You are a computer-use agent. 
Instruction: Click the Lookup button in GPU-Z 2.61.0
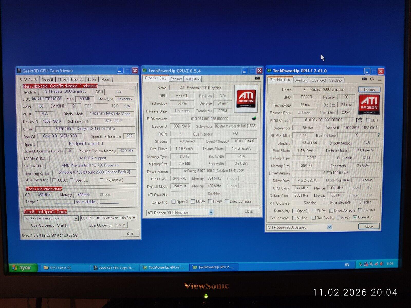point(369,90)
